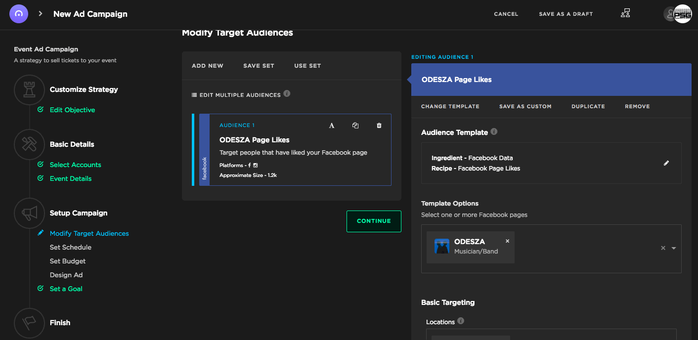Click the Ingredient - Facebook Data text
Screen dimensions: 698x340
(472, 158)
